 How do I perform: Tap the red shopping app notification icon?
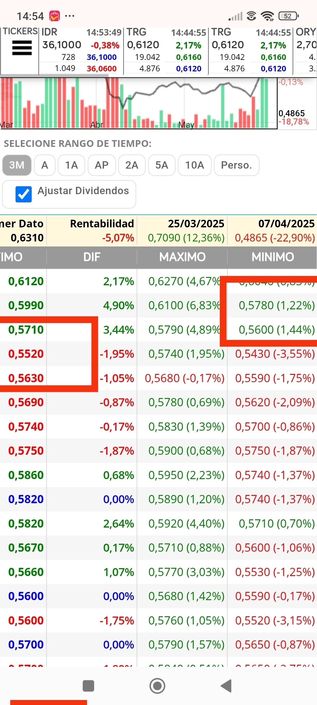pyautogui.click(x=55, y=16)
